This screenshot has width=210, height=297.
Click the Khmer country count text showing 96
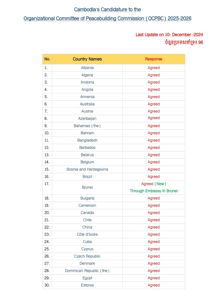click(184, 42)
